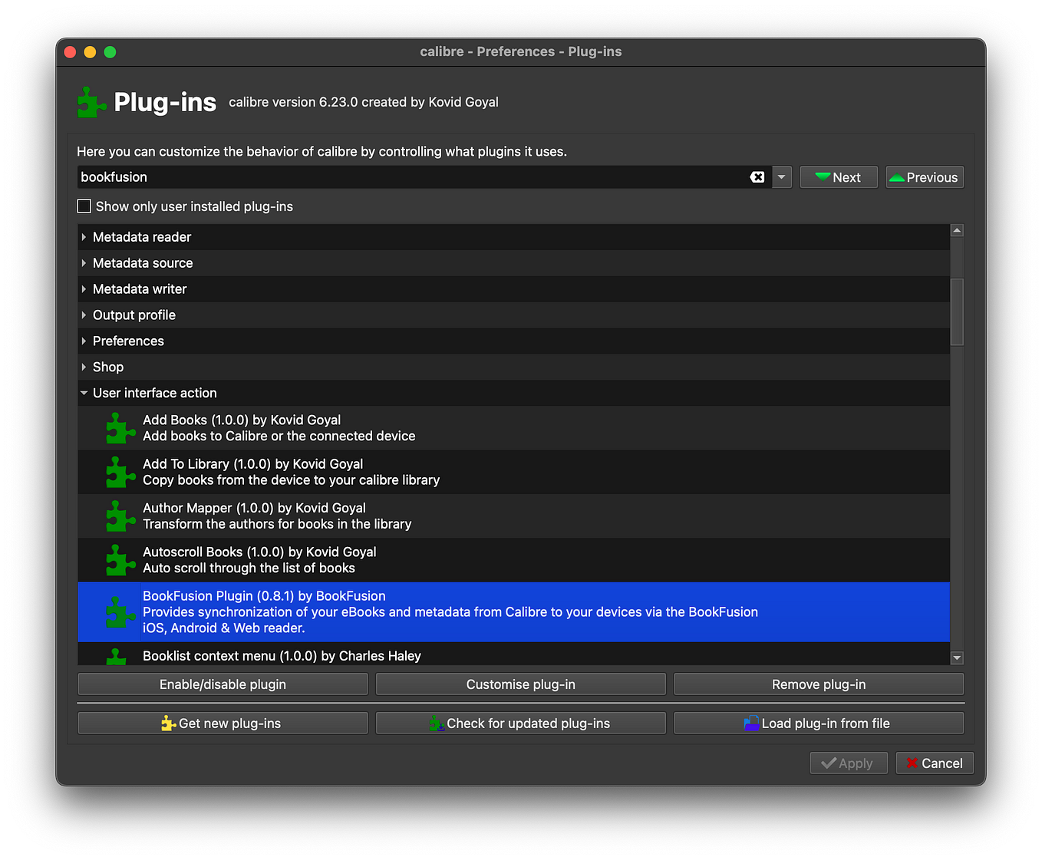Image resolution: width=1042 pixels, height=860 pixels.
Task: Click Customise plug-in for BookFusion
Action: 520,684
